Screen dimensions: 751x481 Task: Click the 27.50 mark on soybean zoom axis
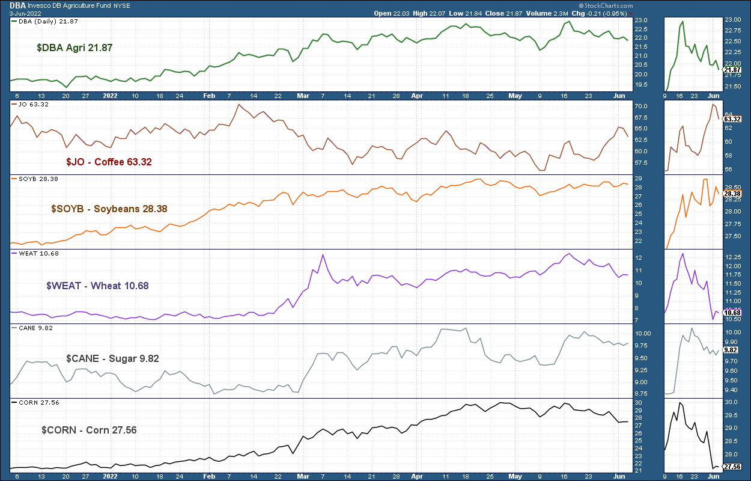pos(733,235)
